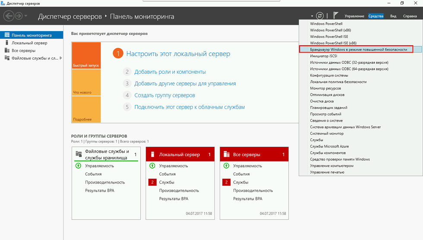Open the Вид menu
423x240 pixels.
(x=393, y=16)
